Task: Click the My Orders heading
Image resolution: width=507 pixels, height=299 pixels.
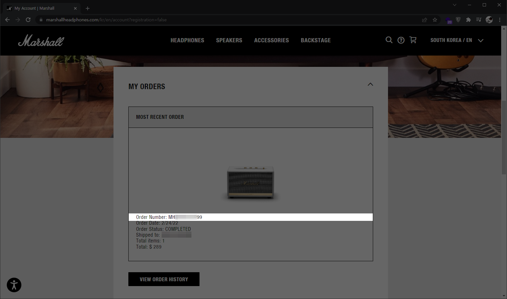Action: point(147,87)
